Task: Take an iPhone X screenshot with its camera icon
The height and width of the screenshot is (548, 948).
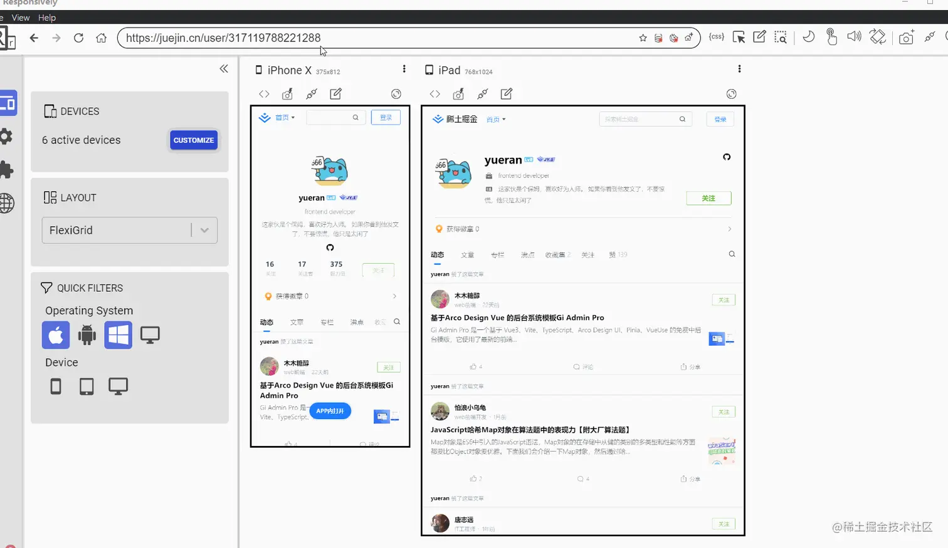Action: (x=287, y=94)
